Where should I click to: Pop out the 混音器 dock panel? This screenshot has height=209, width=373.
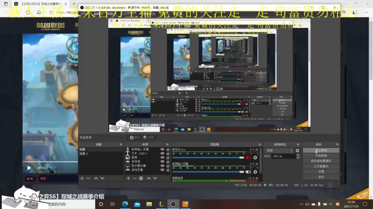[260, 144]
